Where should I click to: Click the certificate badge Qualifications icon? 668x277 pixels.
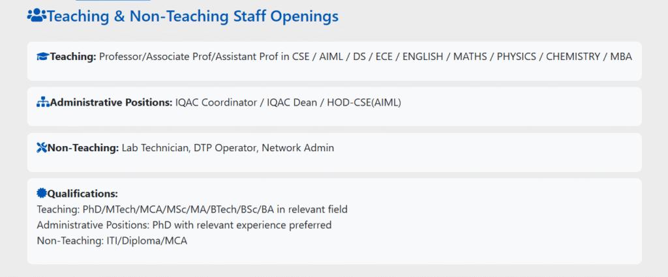click(42, 193)
